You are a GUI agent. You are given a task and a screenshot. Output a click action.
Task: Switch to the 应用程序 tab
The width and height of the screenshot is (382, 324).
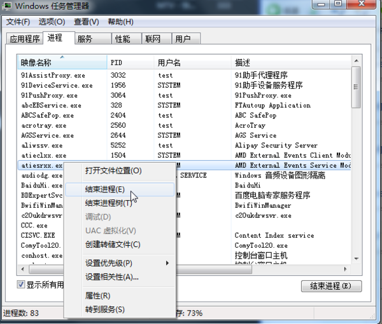25,39
